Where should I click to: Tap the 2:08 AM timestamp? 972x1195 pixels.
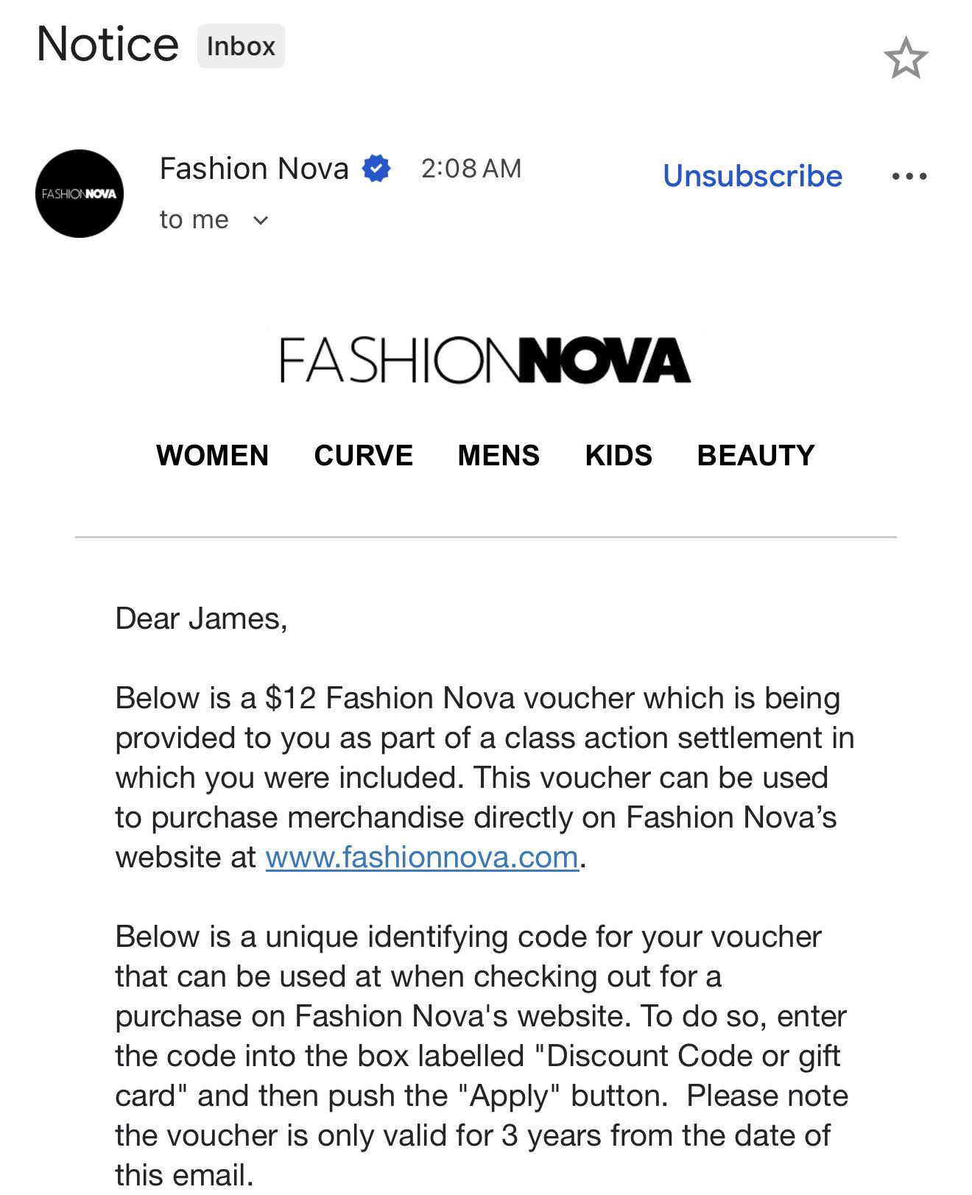click(x=471, y=169)
